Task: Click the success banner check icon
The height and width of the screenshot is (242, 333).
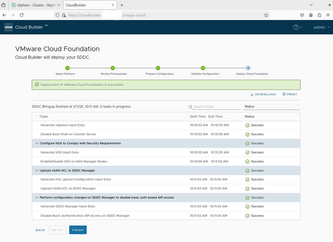Action: tap(37, 84)
